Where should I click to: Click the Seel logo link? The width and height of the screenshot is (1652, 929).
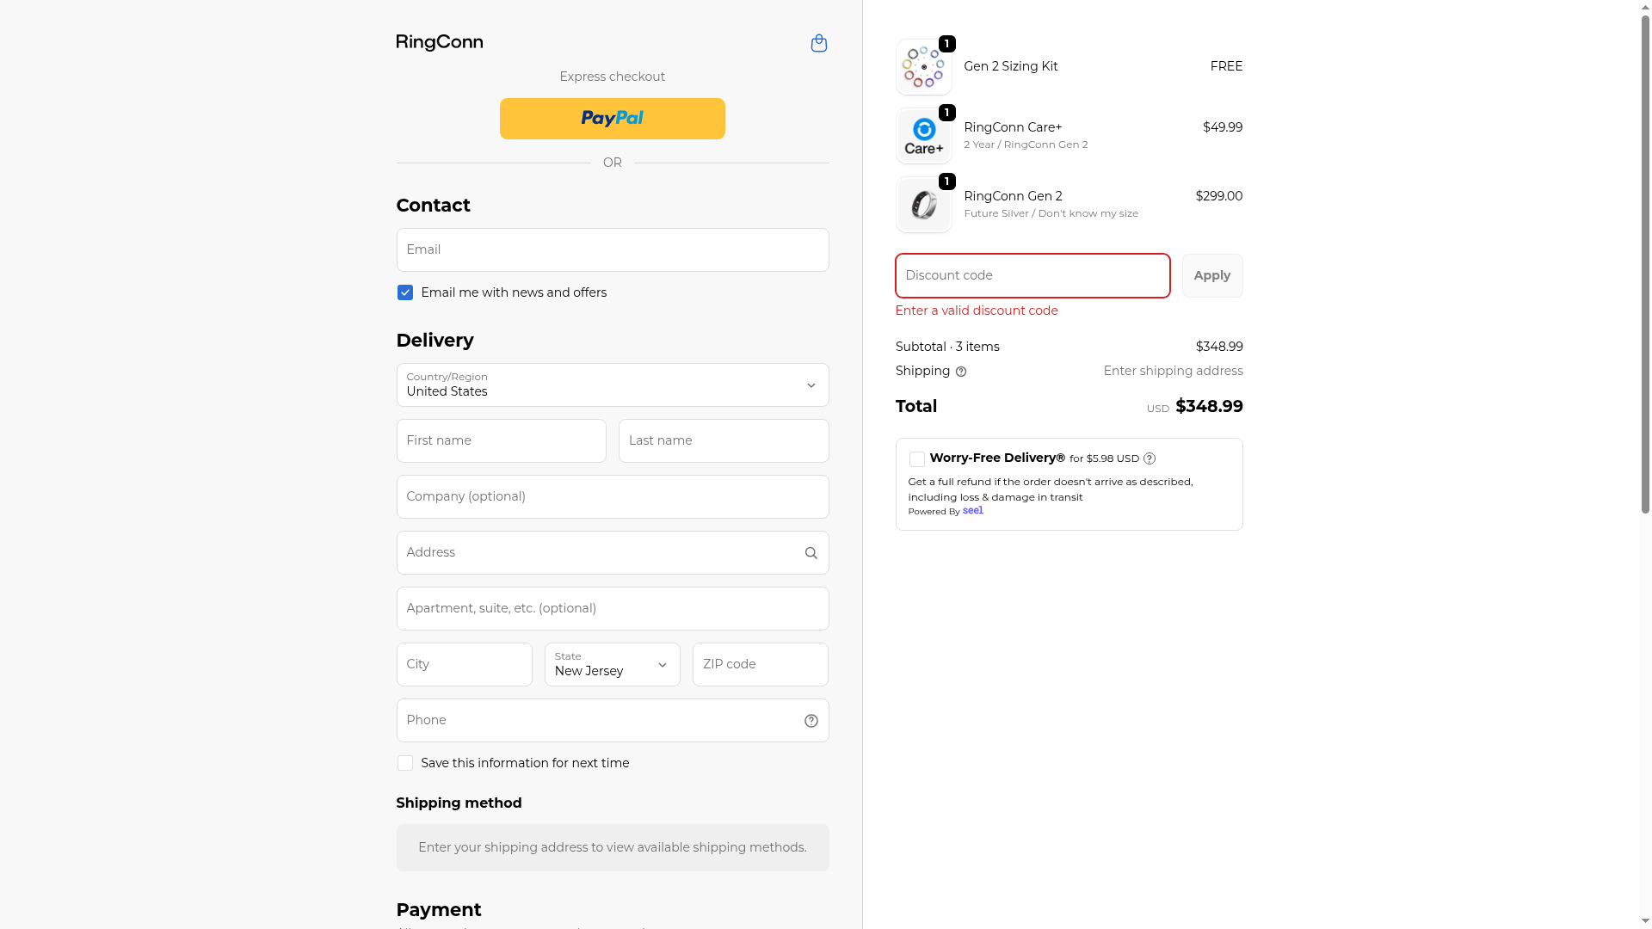coord(972,511)
